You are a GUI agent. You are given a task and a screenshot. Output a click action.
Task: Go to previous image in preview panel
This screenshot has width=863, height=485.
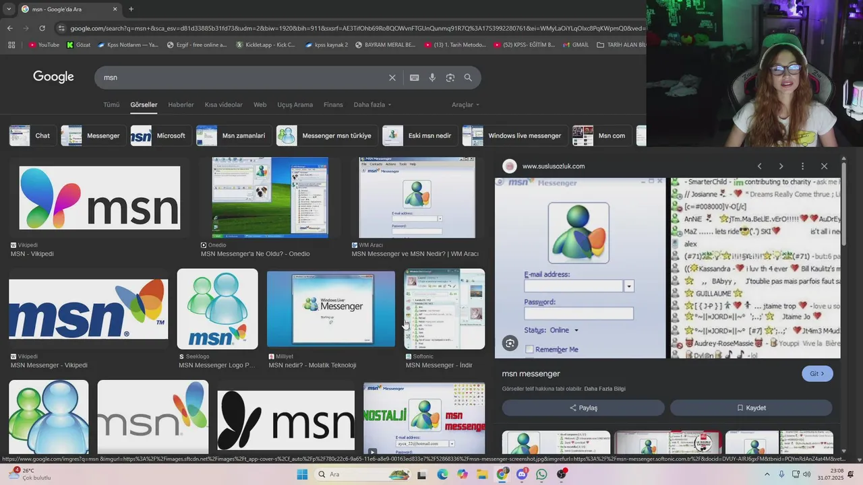(x=759, y=166)
